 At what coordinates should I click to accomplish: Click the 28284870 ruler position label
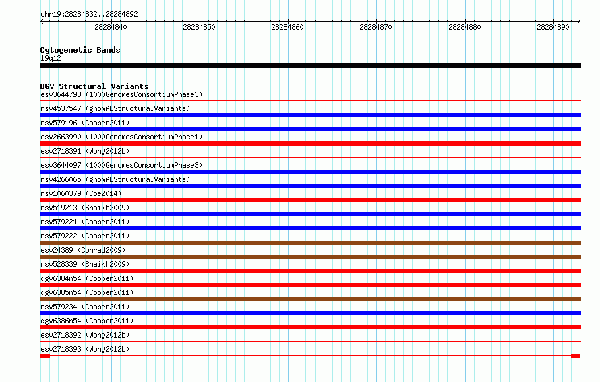(376, 27)
